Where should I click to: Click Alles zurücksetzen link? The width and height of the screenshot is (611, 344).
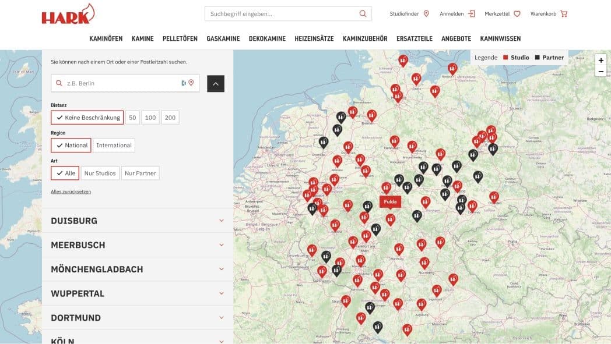coord(71,191)
